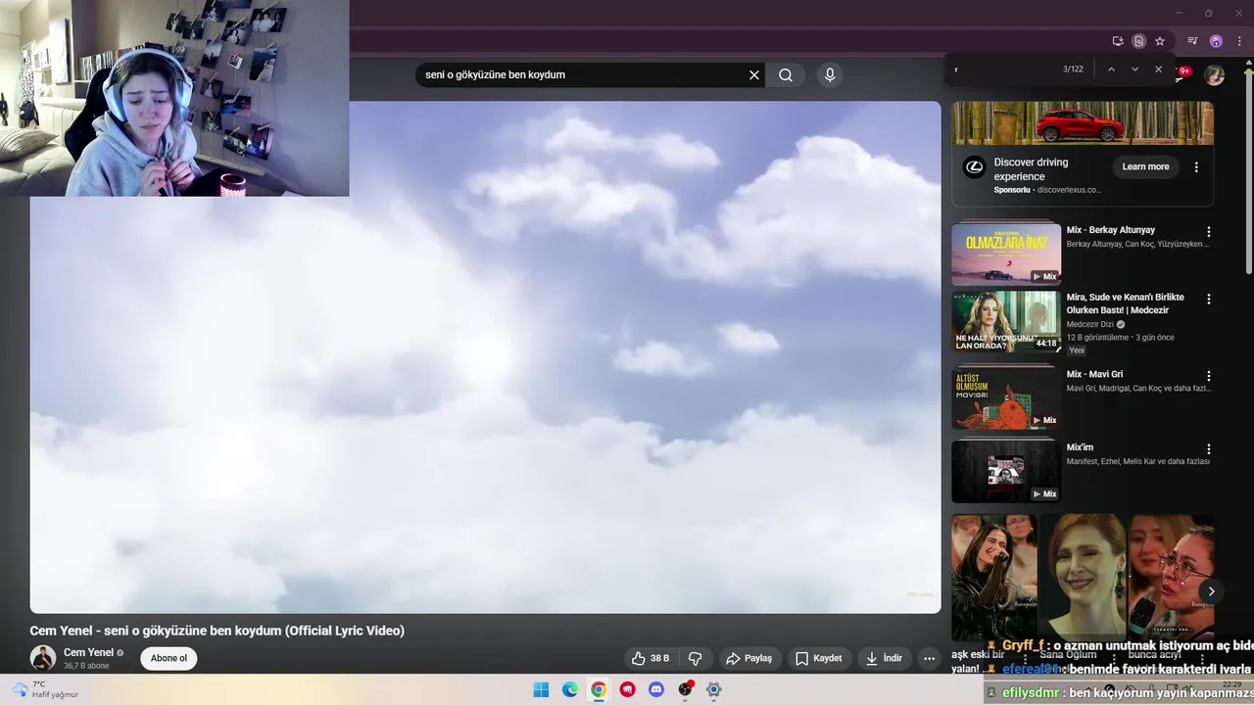
Task: Click the singer Shorts thumbnail
Action: [x=994, y=578]
